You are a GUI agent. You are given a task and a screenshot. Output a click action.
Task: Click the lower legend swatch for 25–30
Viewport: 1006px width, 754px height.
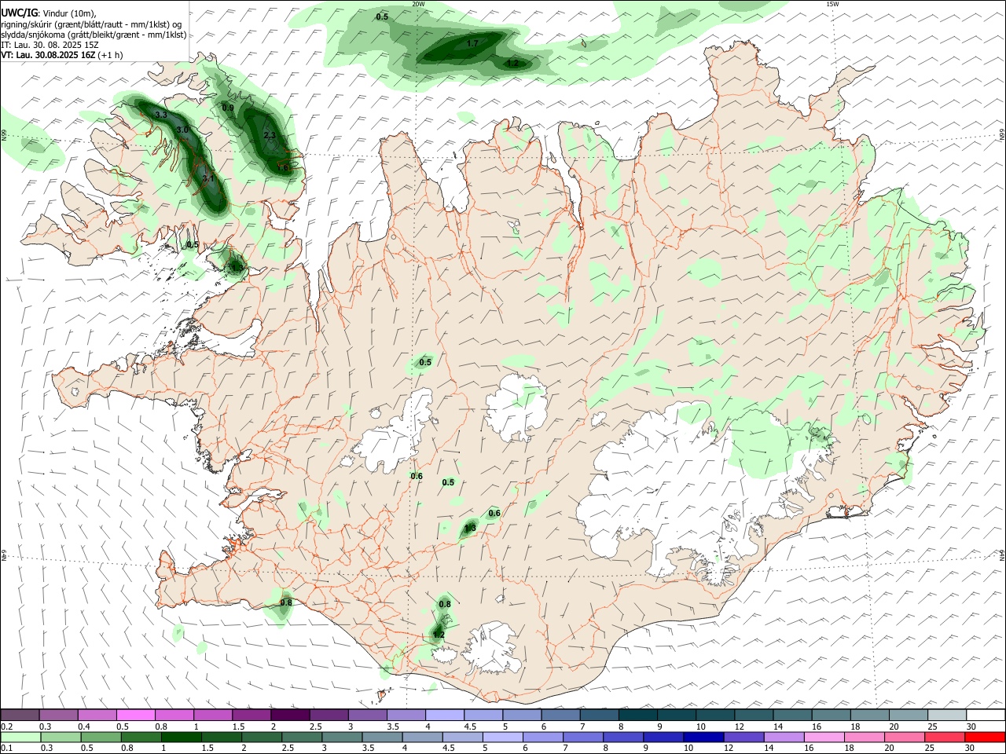point(945,737)
